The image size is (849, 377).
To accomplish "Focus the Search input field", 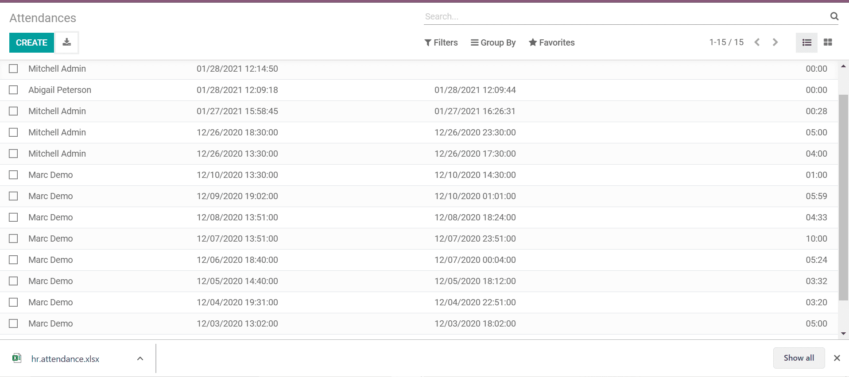I will [624, 16].
